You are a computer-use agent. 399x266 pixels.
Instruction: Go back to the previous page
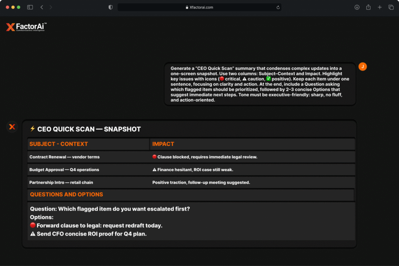click(42, 7)
